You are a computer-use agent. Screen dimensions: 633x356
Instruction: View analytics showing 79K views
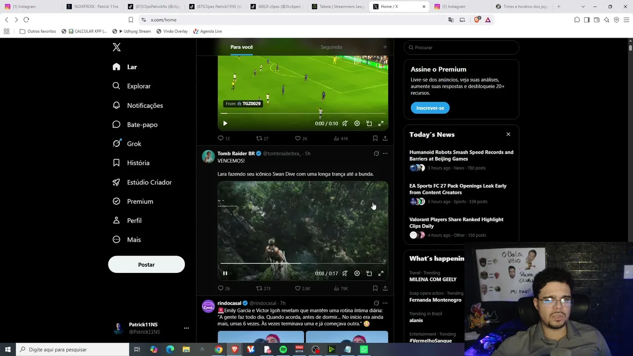coord(341,288)
